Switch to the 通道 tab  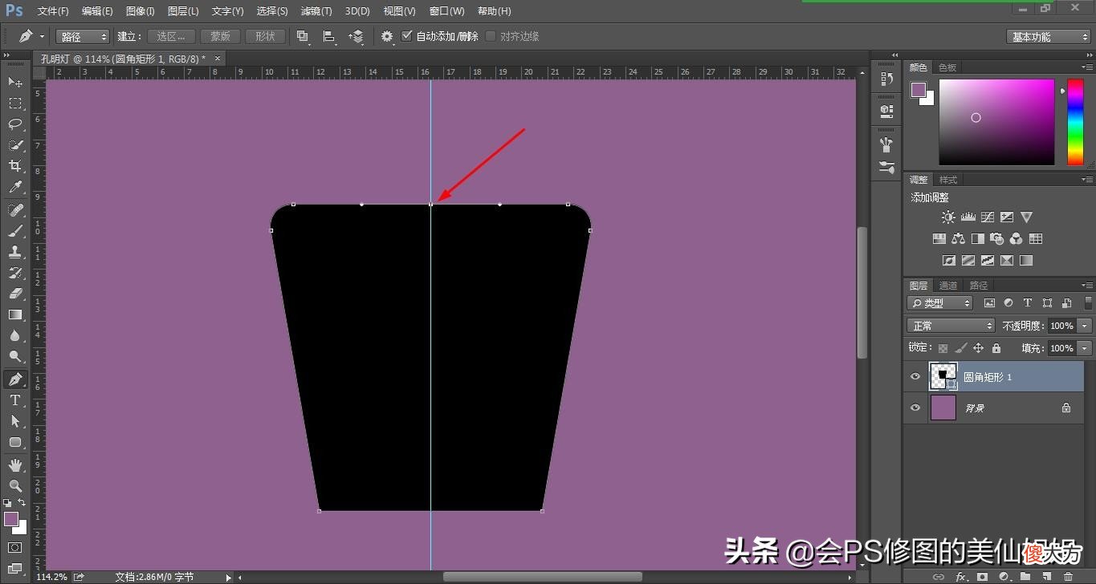coord(948,286)
